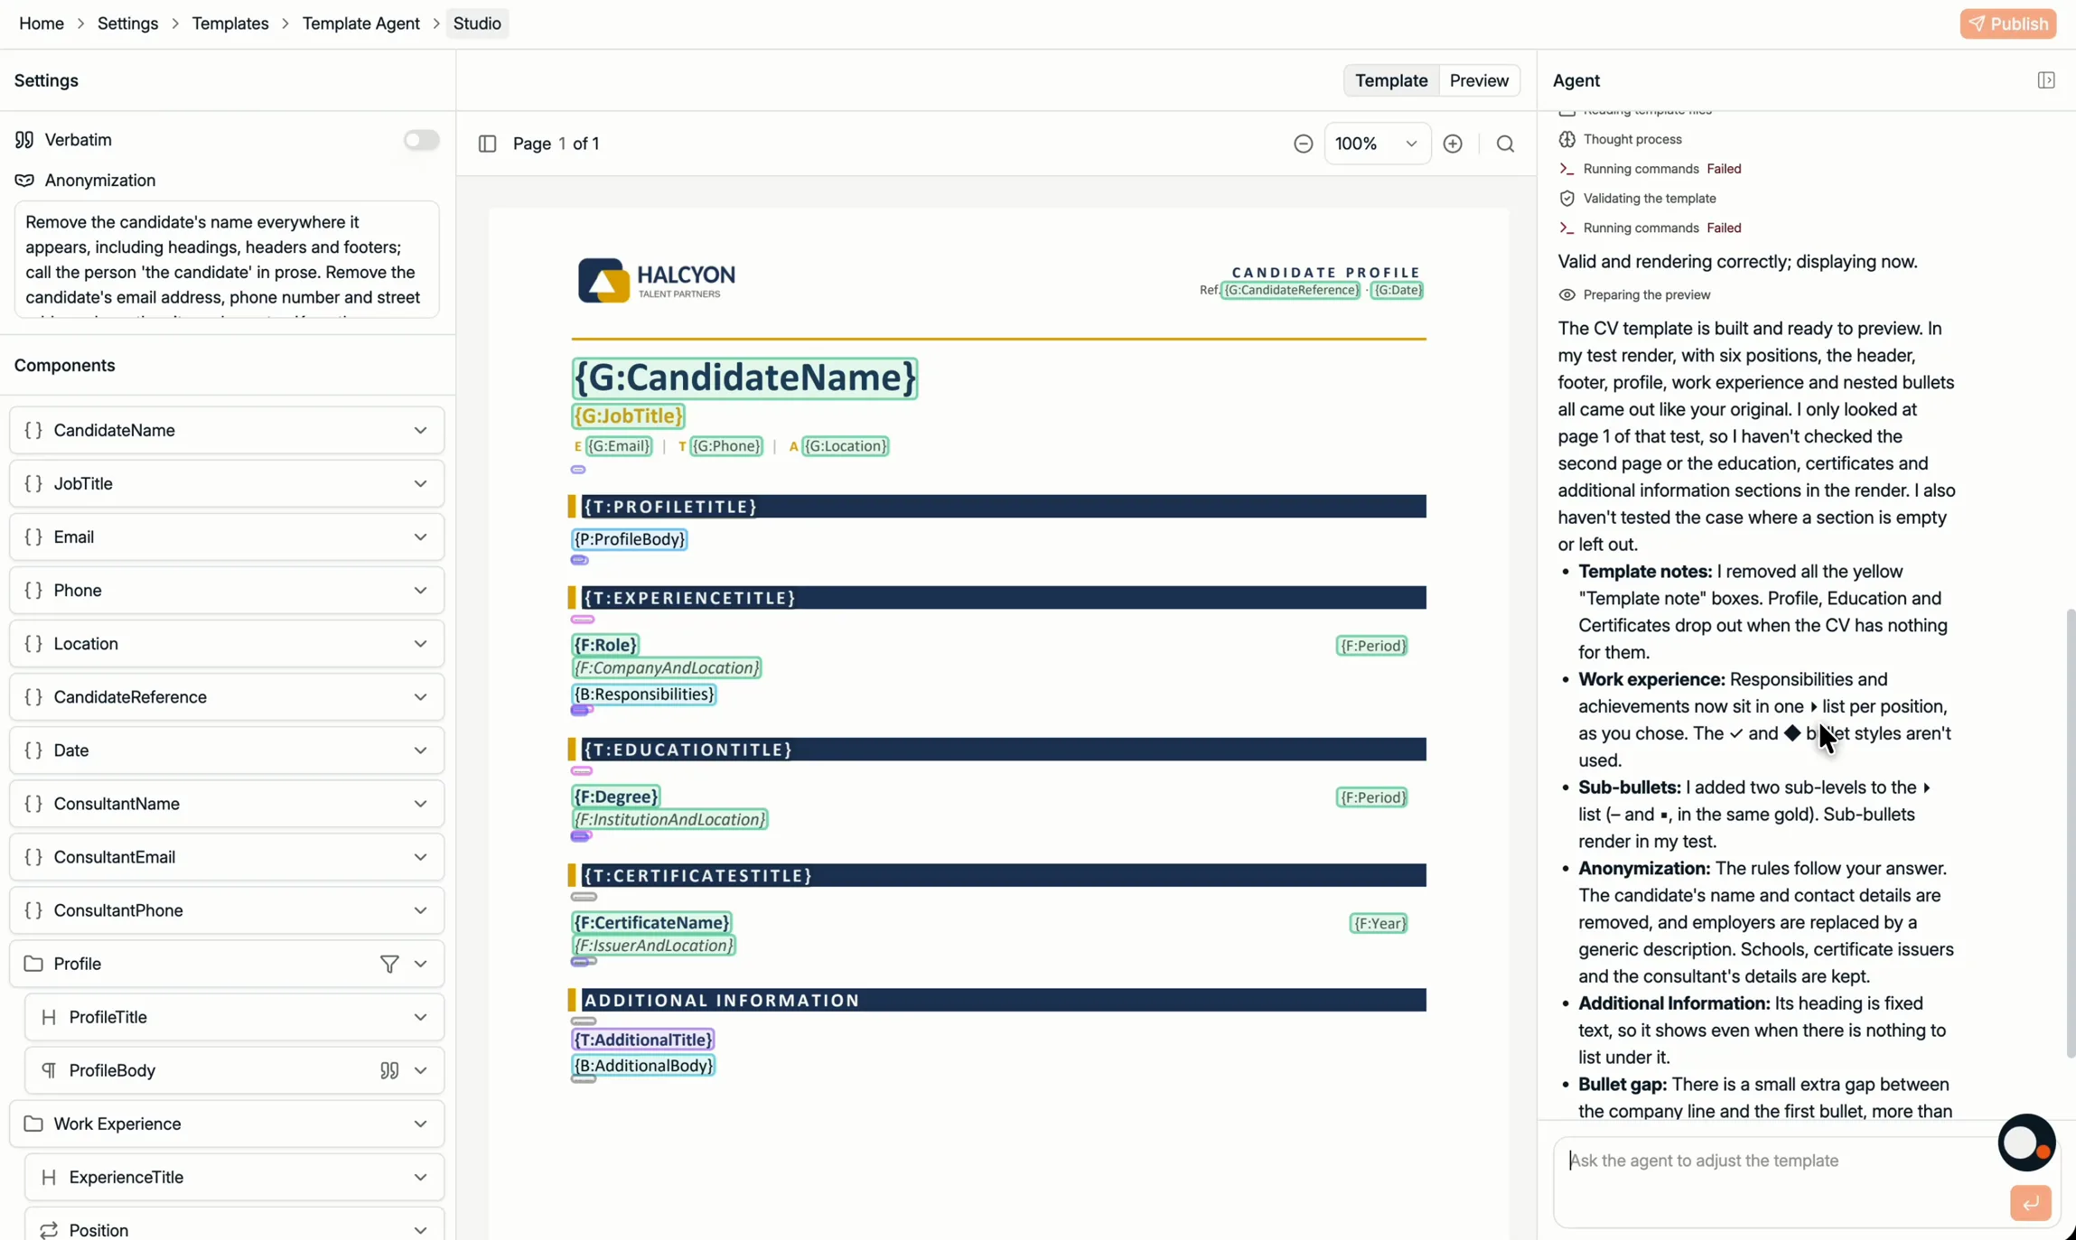
Task: Click the Publish button
Action: pyautogui.click(x=2007, y=23)
